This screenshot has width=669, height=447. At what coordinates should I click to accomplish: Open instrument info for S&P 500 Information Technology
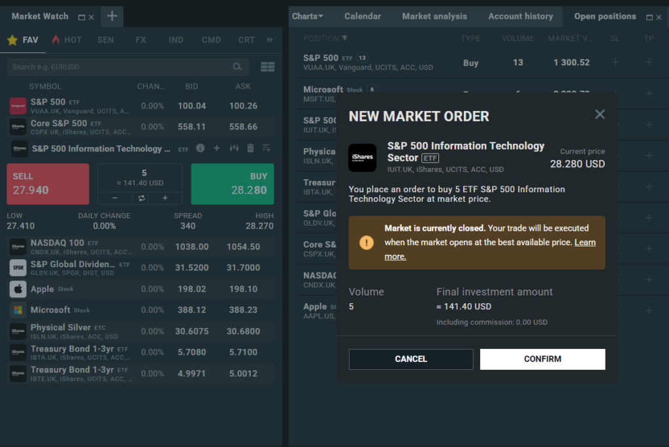pyautogui.click(x=201, y=148)
